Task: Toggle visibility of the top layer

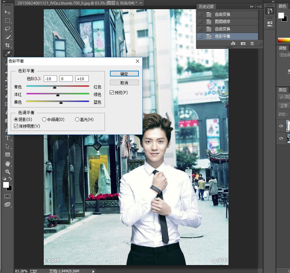Action: [x=281, y=126]
